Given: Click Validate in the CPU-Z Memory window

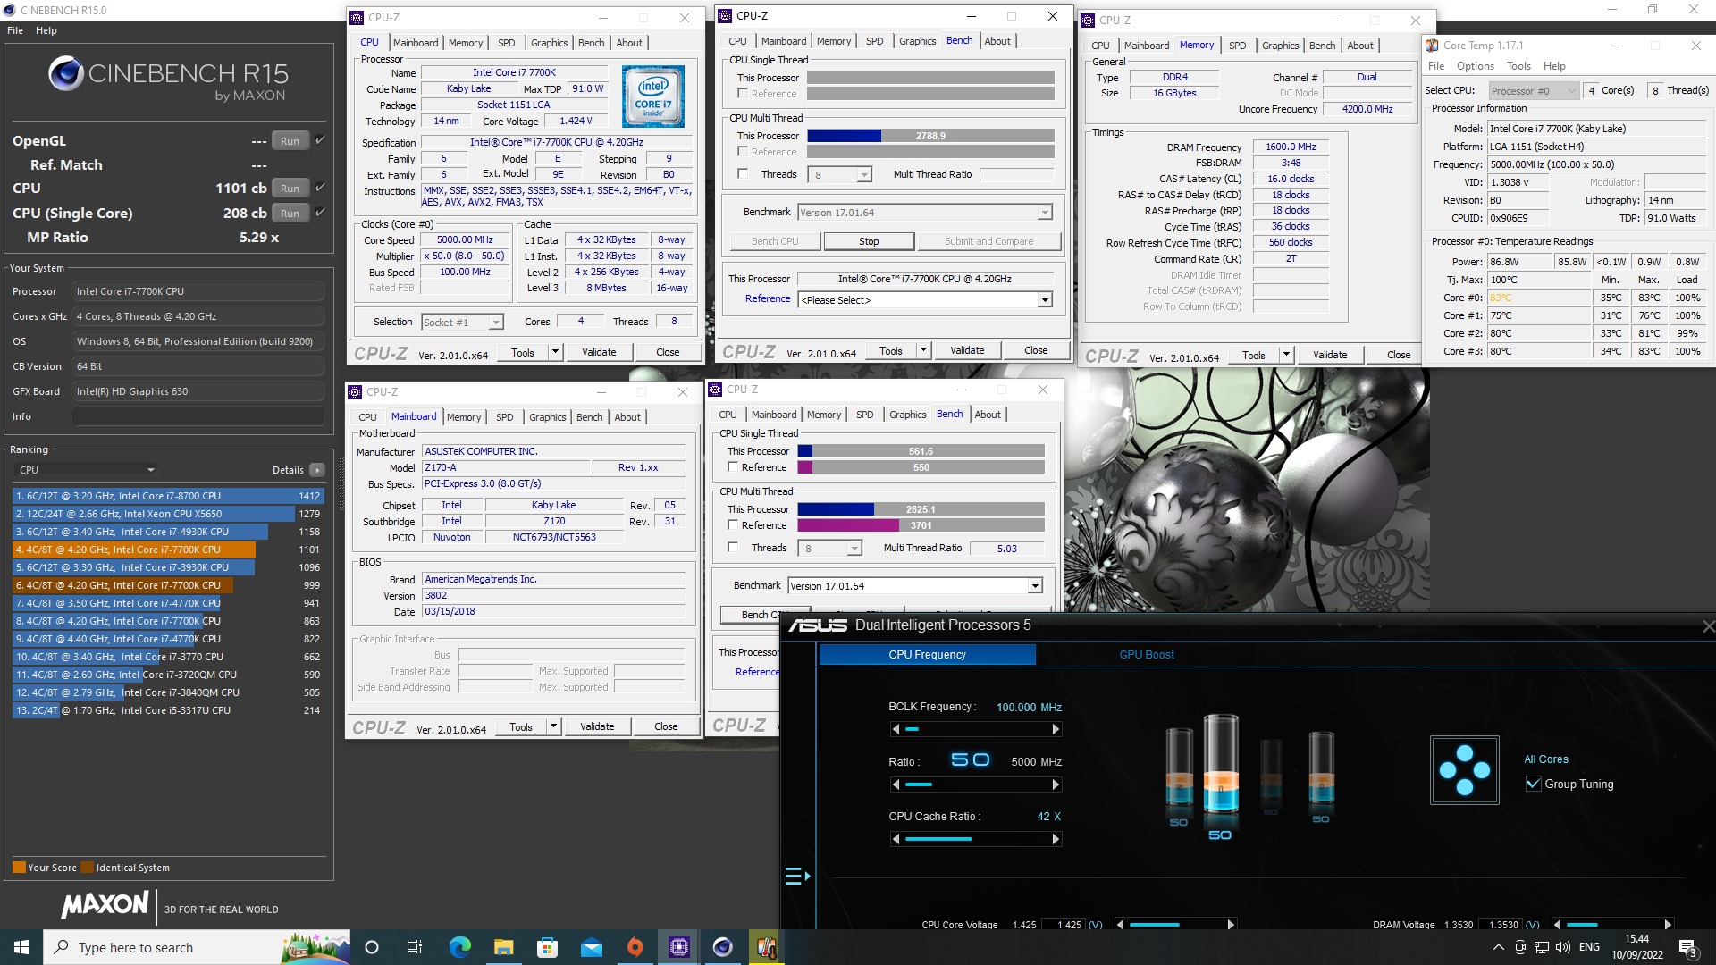Looking at the screenshot, I should point(1330,355).
